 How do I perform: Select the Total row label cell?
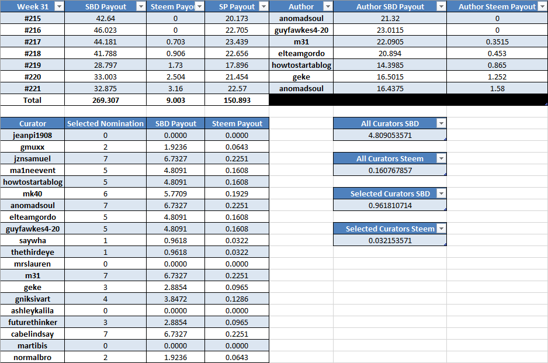pyautogui.click(x=33, y=100)
